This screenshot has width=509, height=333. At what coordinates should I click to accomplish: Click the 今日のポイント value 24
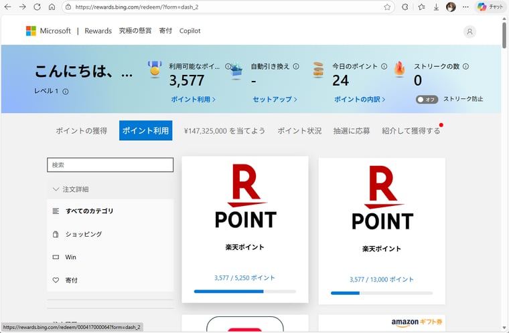[340, 80]
